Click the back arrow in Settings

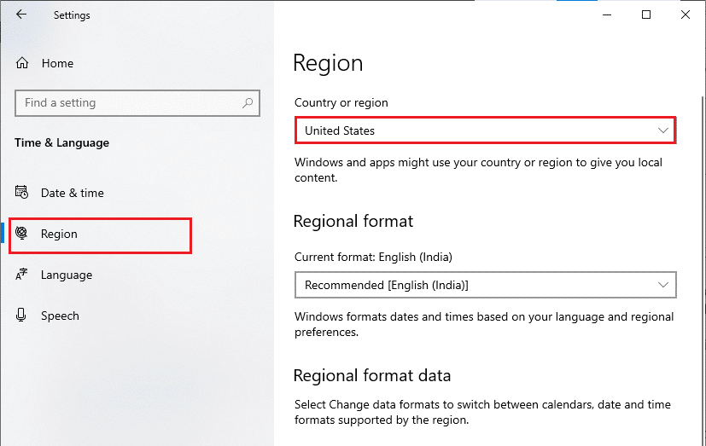point(21,14)
